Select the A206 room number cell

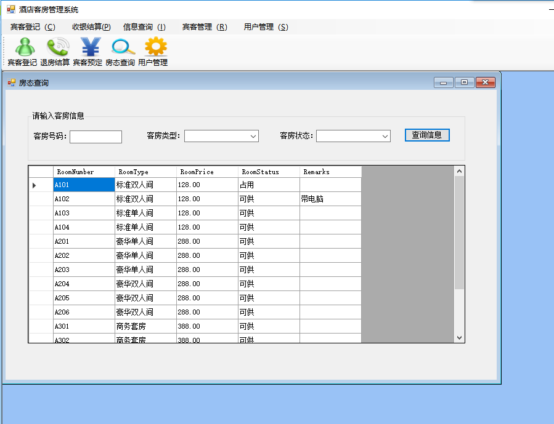point(84,312)
